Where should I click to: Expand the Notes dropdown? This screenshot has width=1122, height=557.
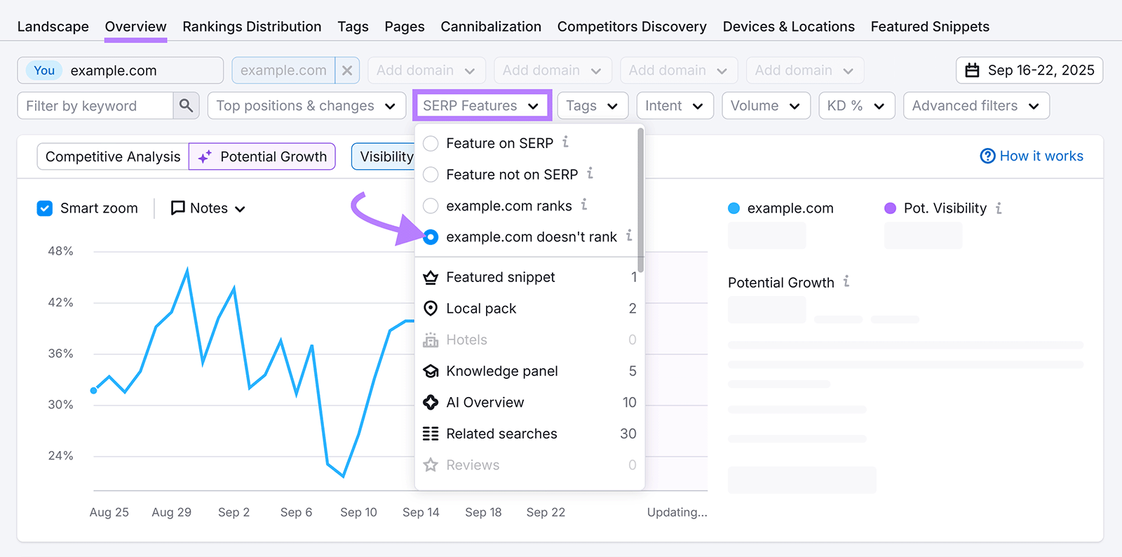pyautogui.click(x=208, y=208)
